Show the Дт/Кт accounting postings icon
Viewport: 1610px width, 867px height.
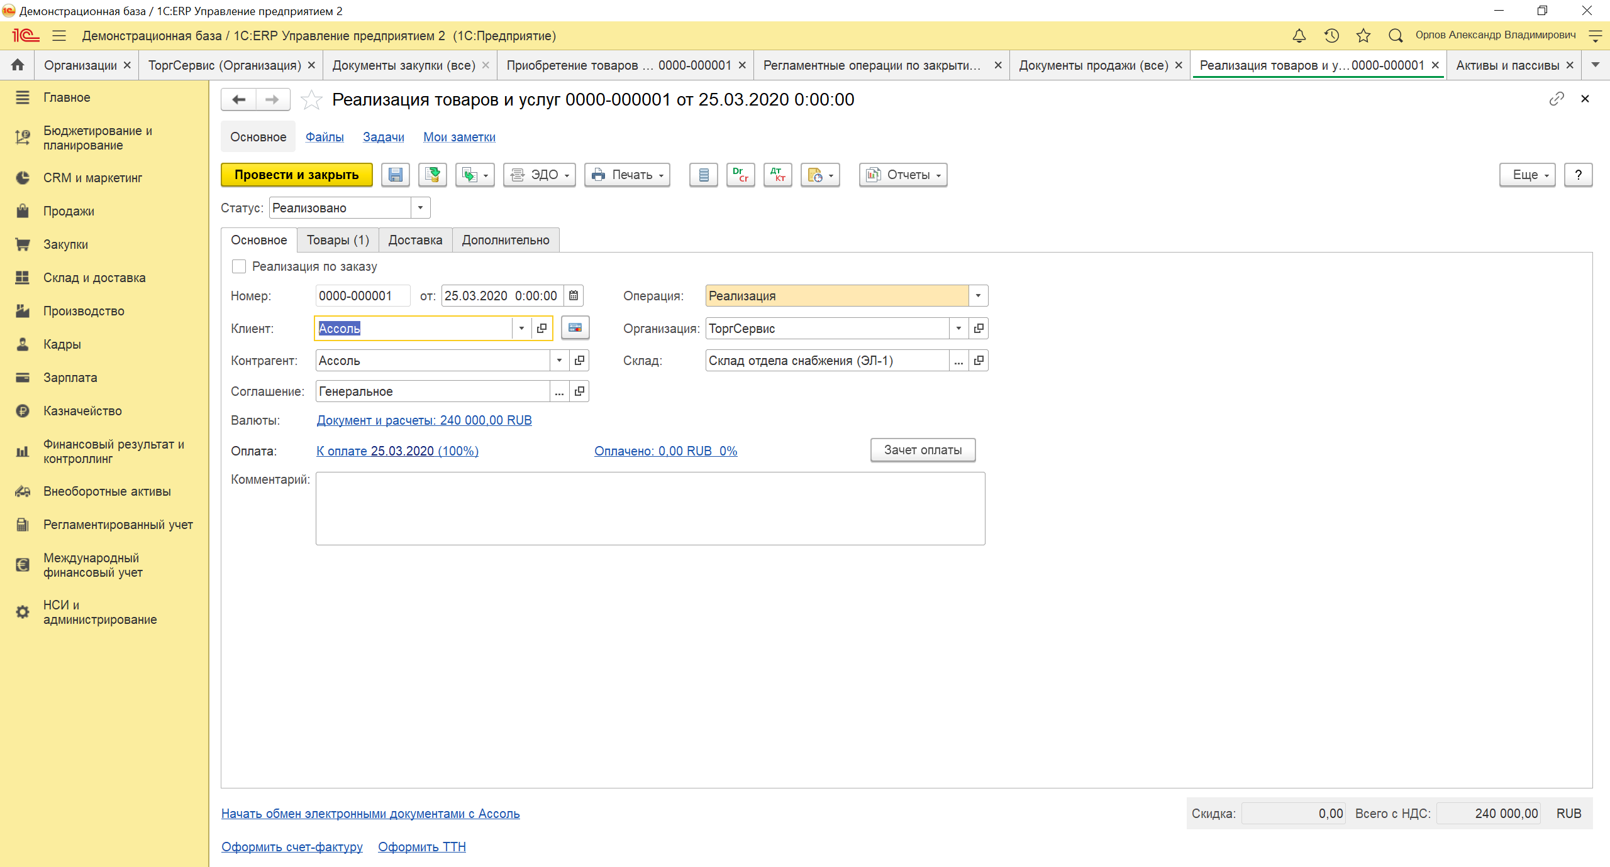click(777, 175)
